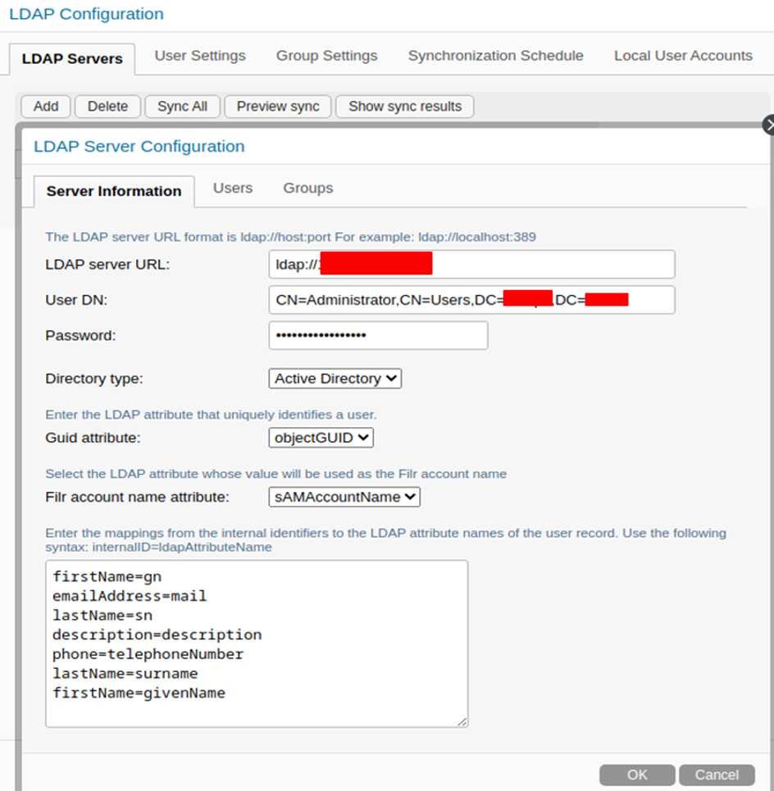Click the firstName=gn mapping line
This screenshot has height=791, width=774.
(107, 576)
